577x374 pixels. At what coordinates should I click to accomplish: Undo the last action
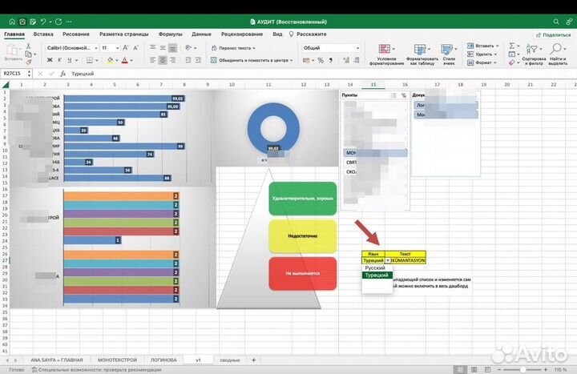click(x=43, y=22)
